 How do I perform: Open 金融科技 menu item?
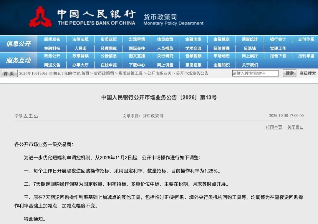[x=52, y=49]
